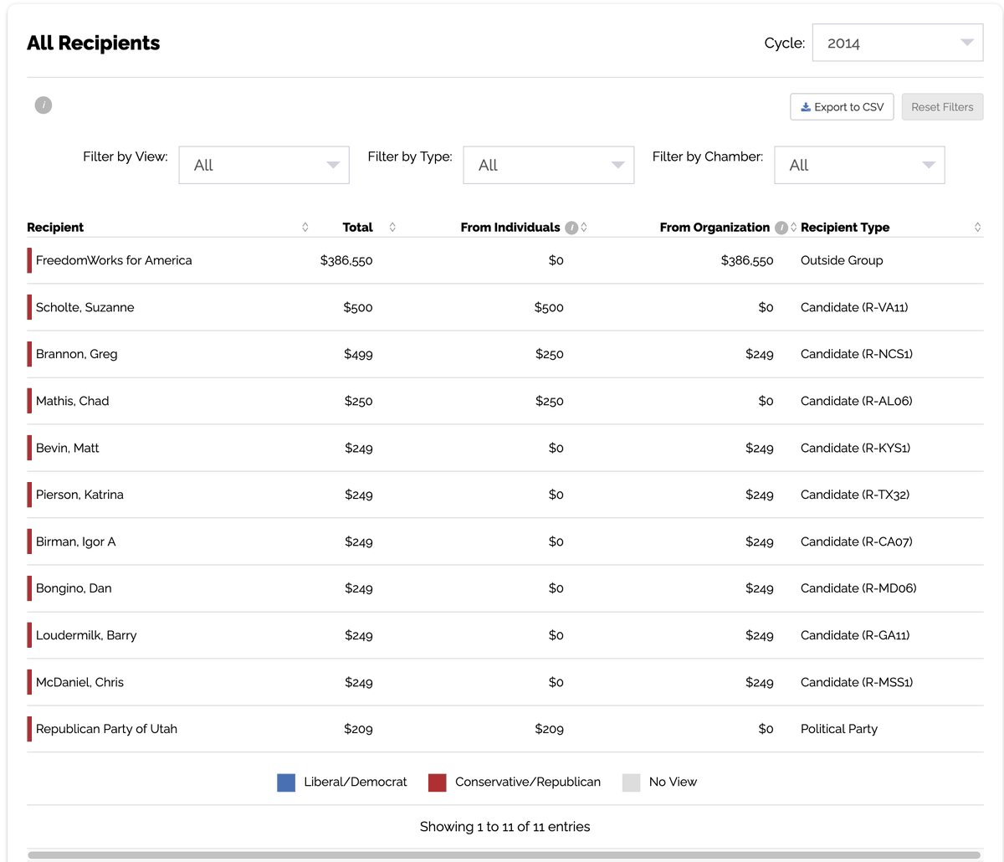The image size is (1004, 862).
Task: Open the Filter by Type dropdown
Action: (549, 165)
